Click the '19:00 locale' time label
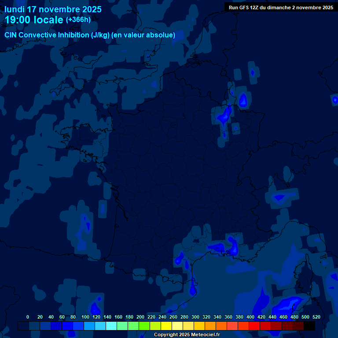Viewport: 338px width, 338px height. (34, 20)
